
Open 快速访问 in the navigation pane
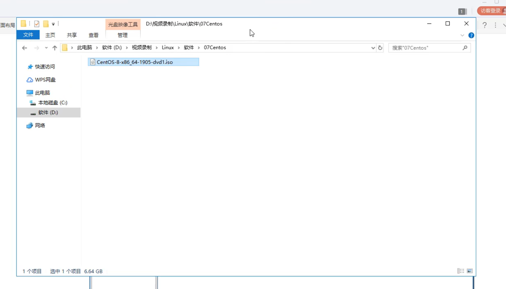(x=45, y=67)
